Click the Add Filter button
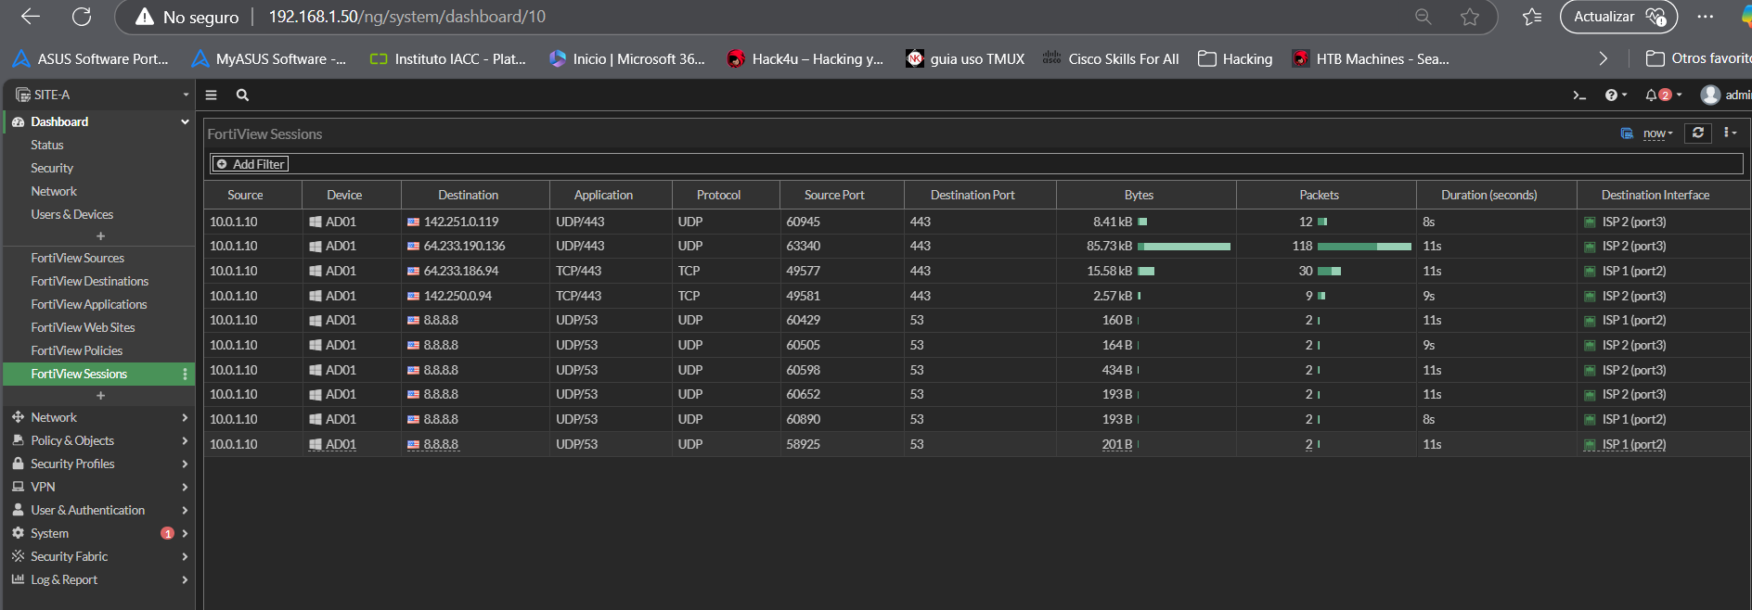Image resolution: width=1752 pixels, height=610 pixels. tap(251, 164)
